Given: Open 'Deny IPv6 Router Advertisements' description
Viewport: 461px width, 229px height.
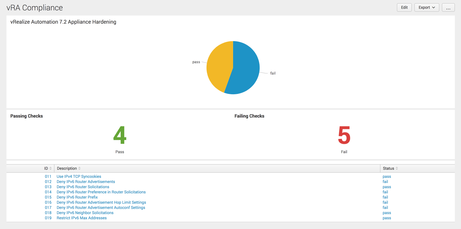Looking at the screenshot, I should [86, 182].
